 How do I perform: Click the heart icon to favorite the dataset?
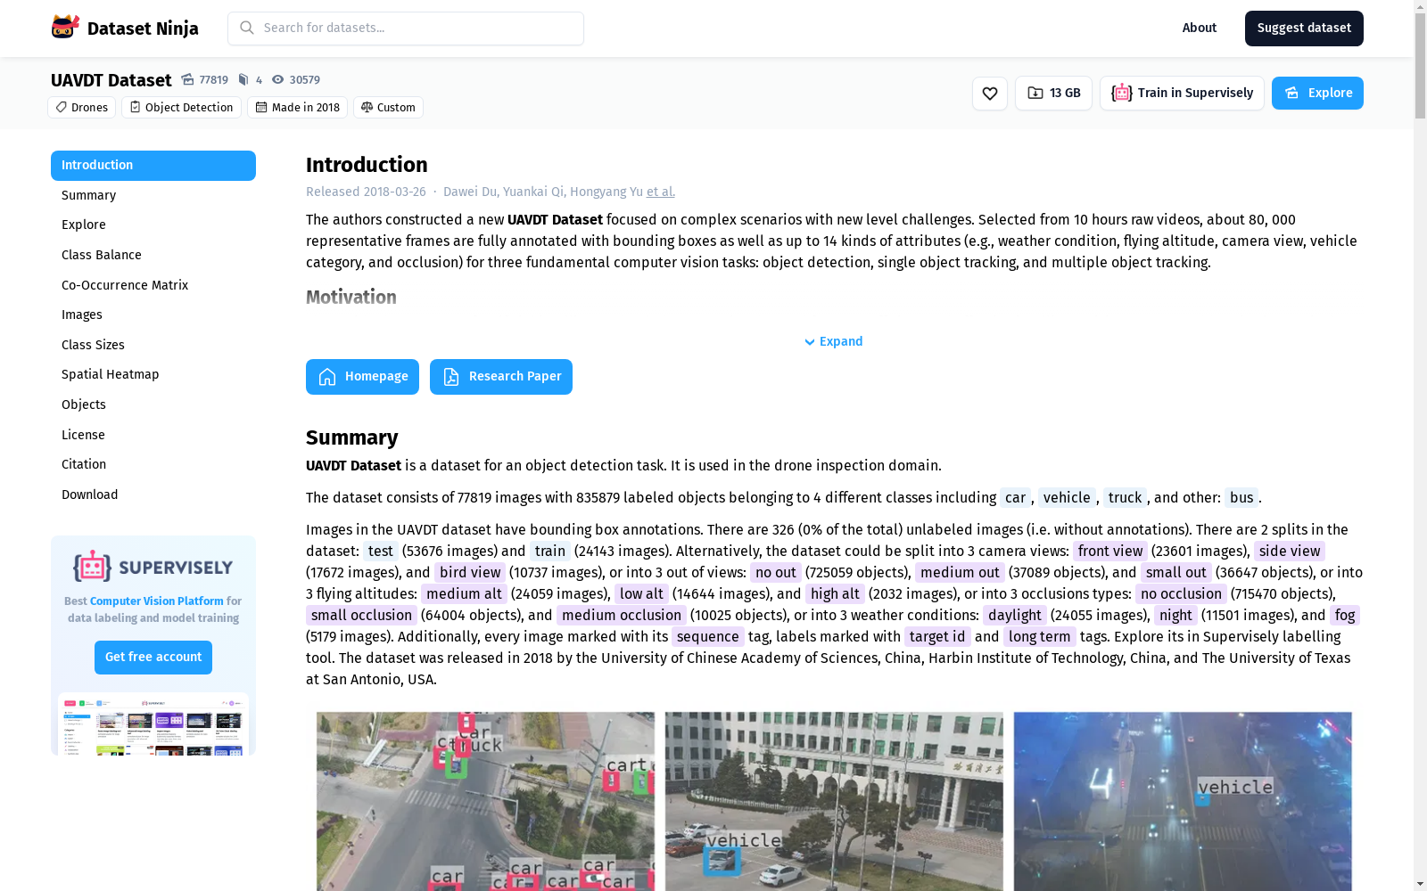[989, 93]
